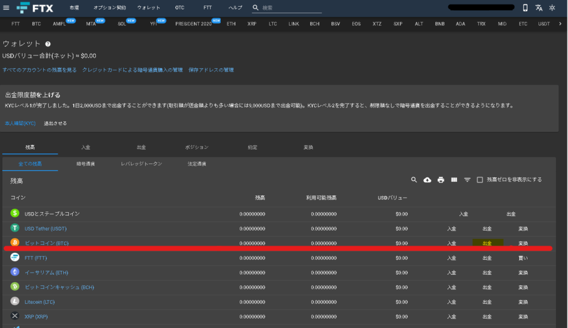This screenshot has height=328, width=568.
Task: Click the balances table search icon
Action: 414,180
